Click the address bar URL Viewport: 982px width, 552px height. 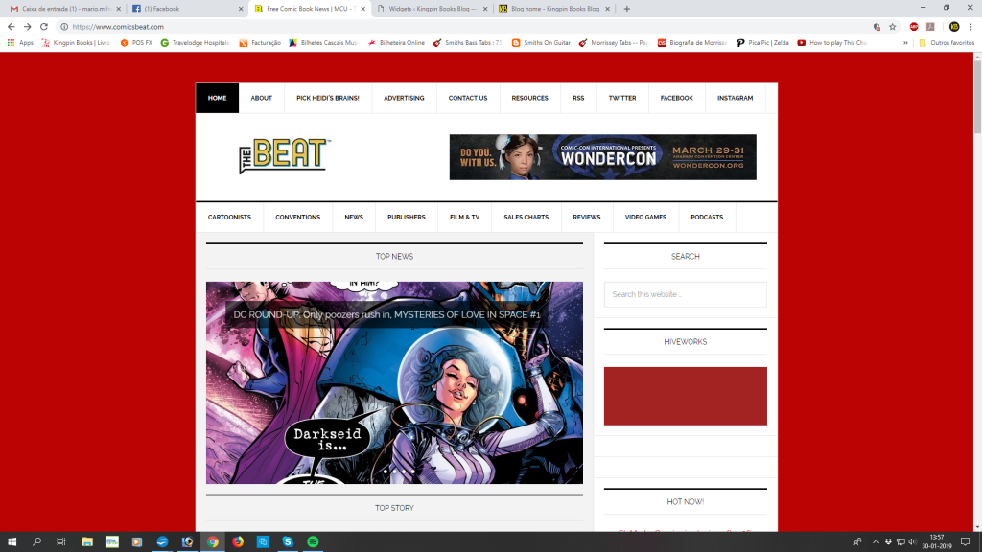point(118,26)
